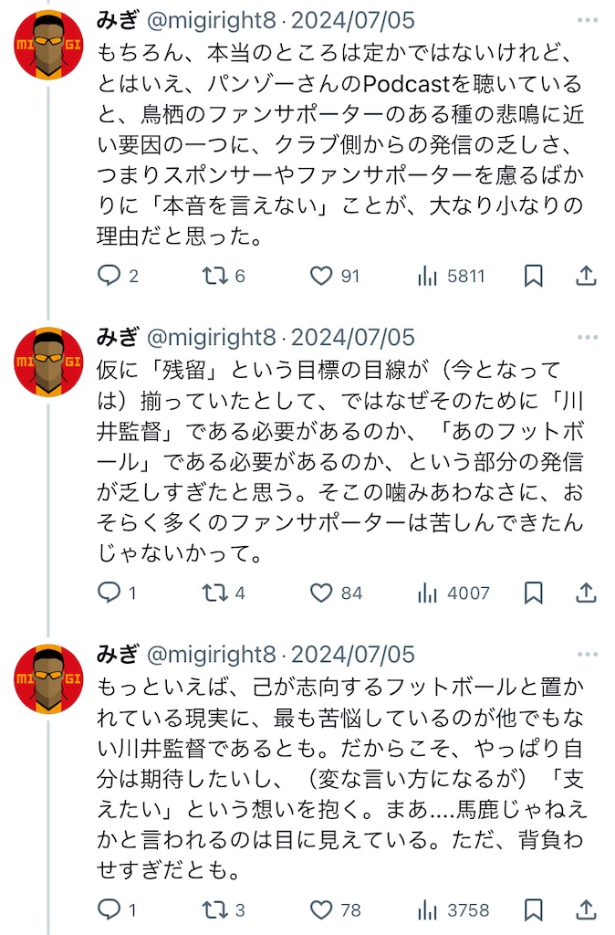This screenshot has height=935, width=615.
Task: Share the first tweet with 5811 views
Action: 587,276
